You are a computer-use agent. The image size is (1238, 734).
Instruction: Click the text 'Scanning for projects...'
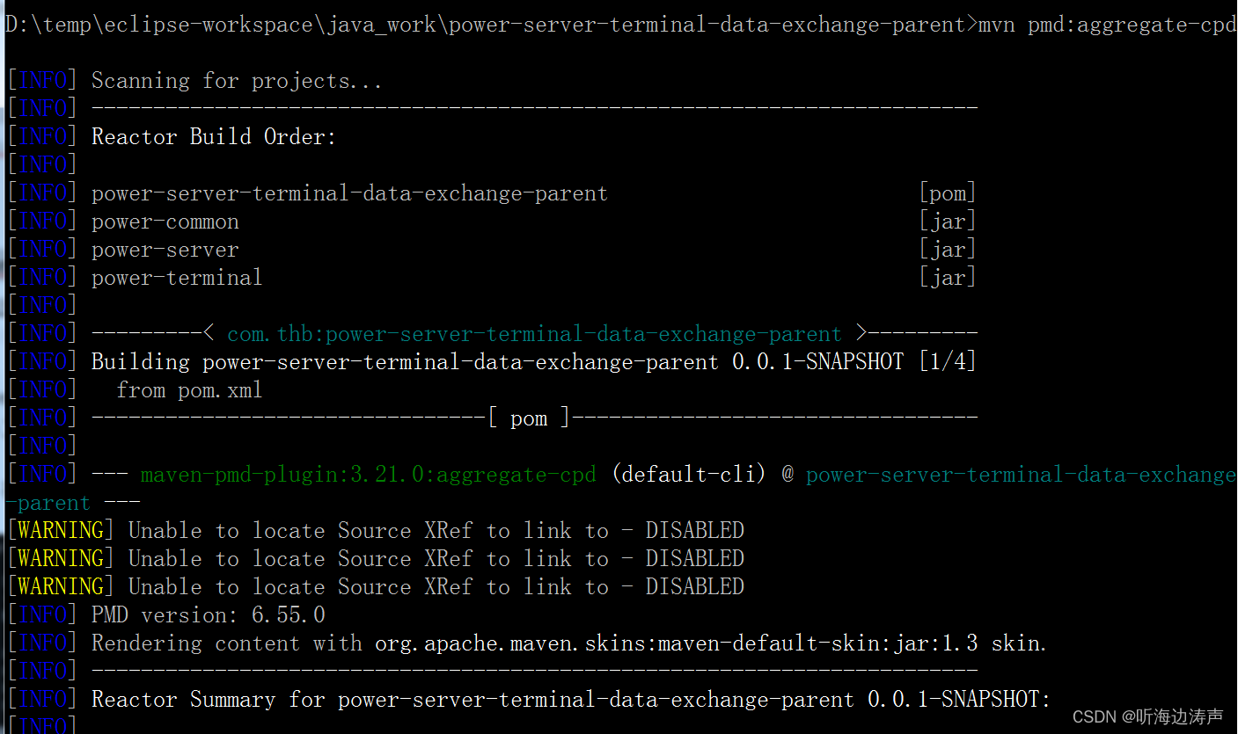[x=237, y=81]
